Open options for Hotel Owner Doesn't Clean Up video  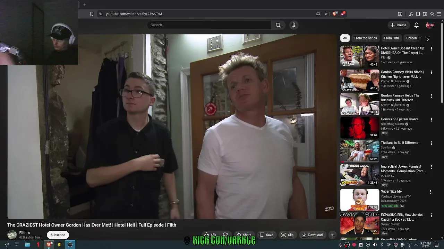click(432, 49)
